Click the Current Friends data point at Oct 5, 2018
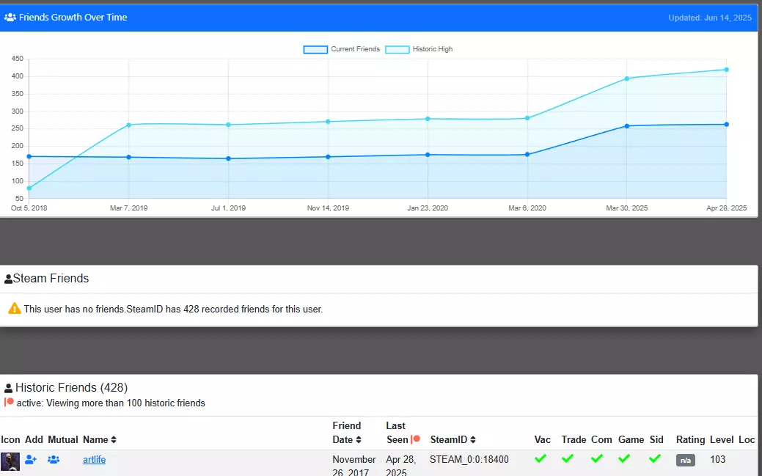 29,156
